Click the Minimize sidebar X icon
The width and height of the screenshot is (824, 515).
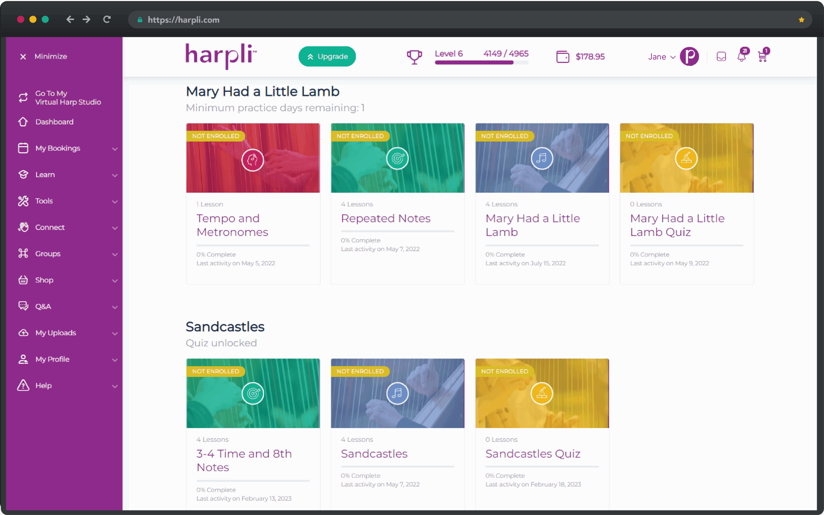(23, 57)
